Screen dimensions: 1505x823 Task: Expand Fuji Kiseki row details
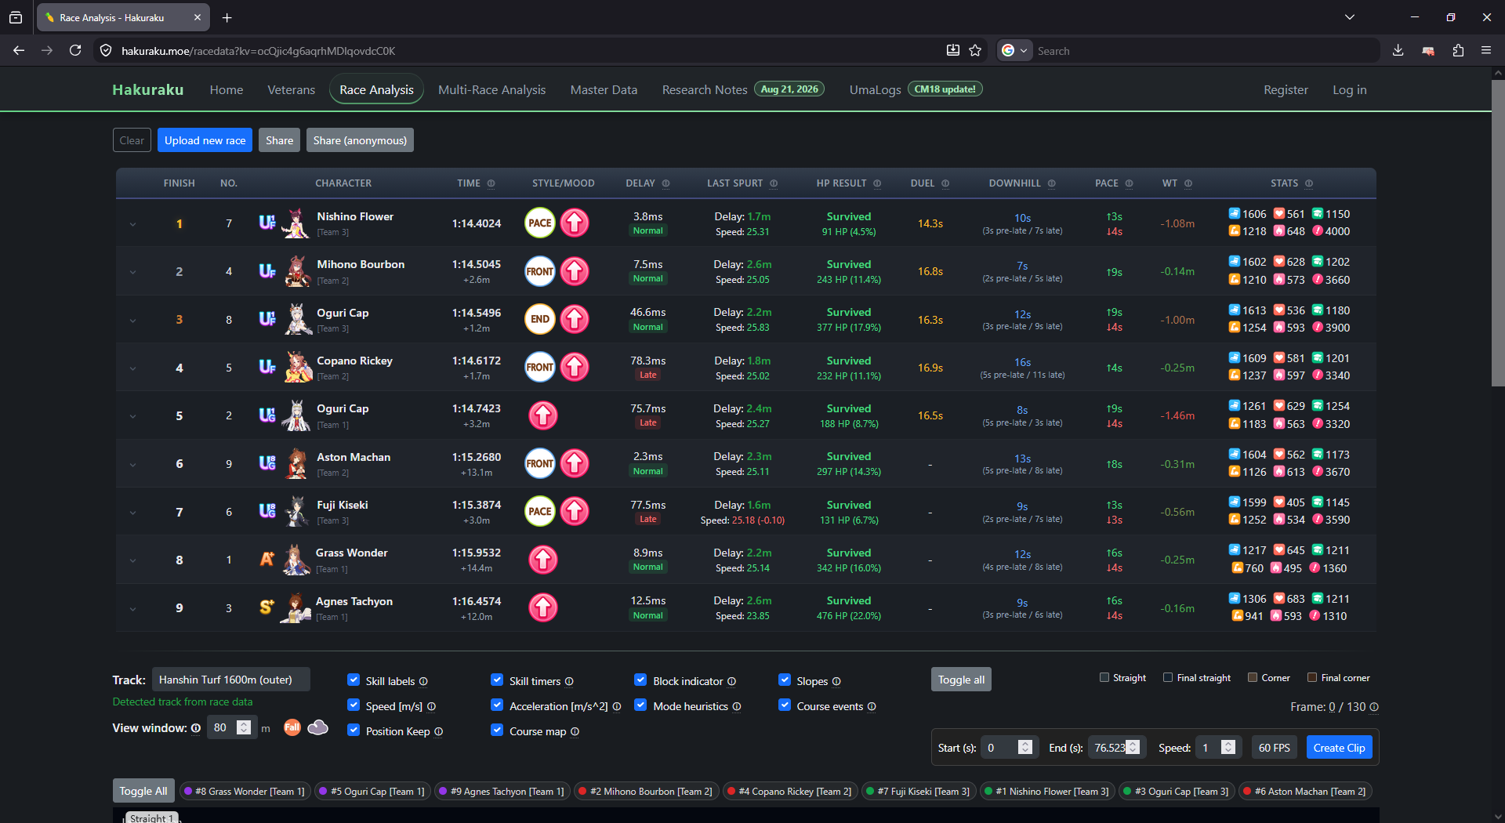point(132,513)
